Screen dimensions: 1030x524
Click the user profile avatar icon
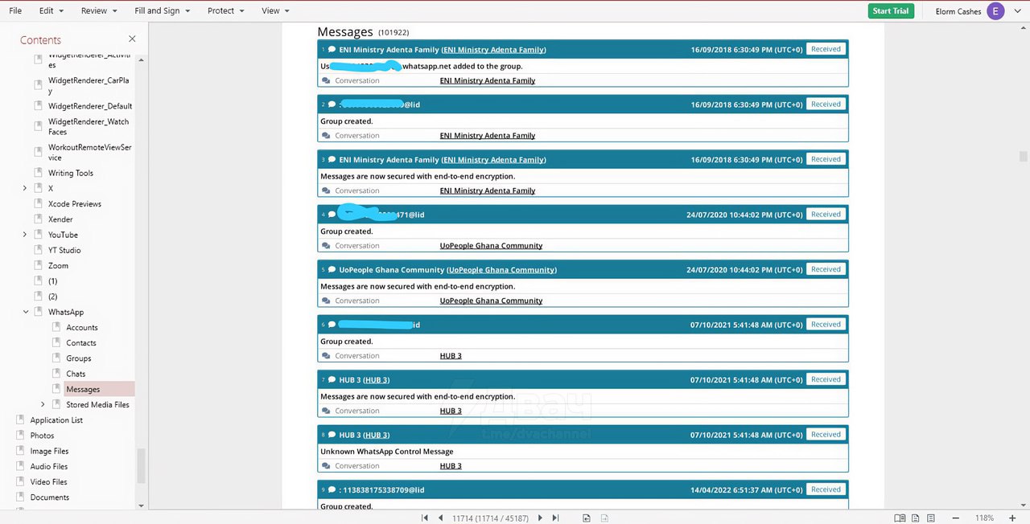pos(995,11)
